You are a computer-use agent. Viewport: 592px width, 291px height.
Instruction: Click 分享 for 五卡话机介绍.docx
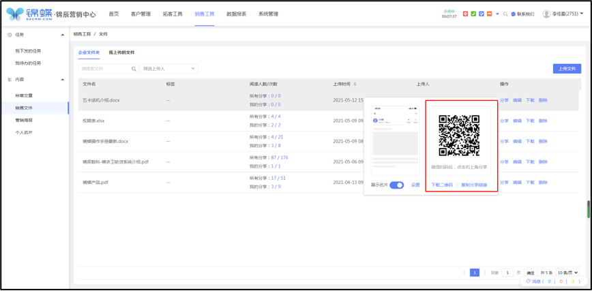tap(504, 100)
